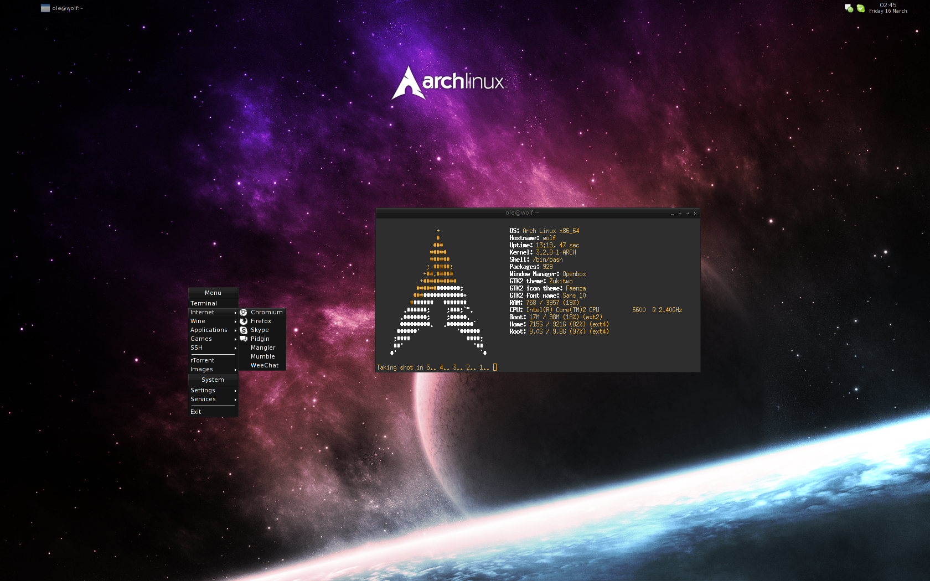
Task: Launch Firefox from the Internet submenu
Action: click(x=262, y=321)
